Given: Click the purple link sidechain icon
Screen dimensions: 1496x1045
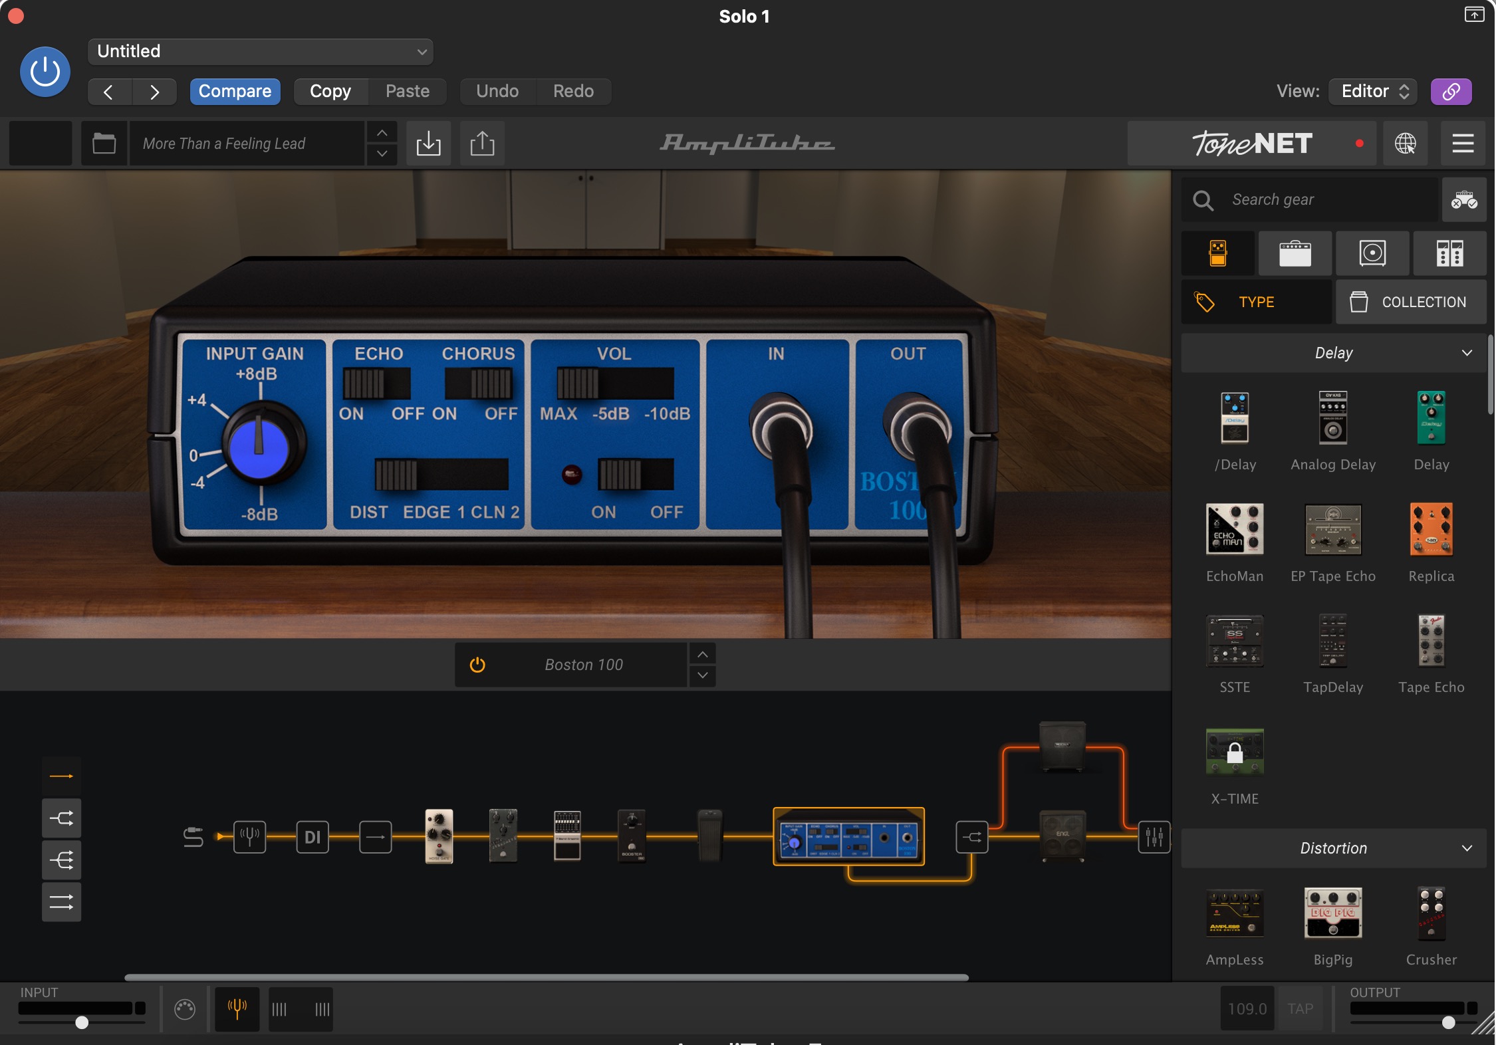Looking at the screenshot, I should (x=1451, y=91).
